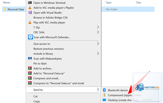Expand the Send to submenu arrow
This screenshot has width=163, height=103.
click(98, 90)
